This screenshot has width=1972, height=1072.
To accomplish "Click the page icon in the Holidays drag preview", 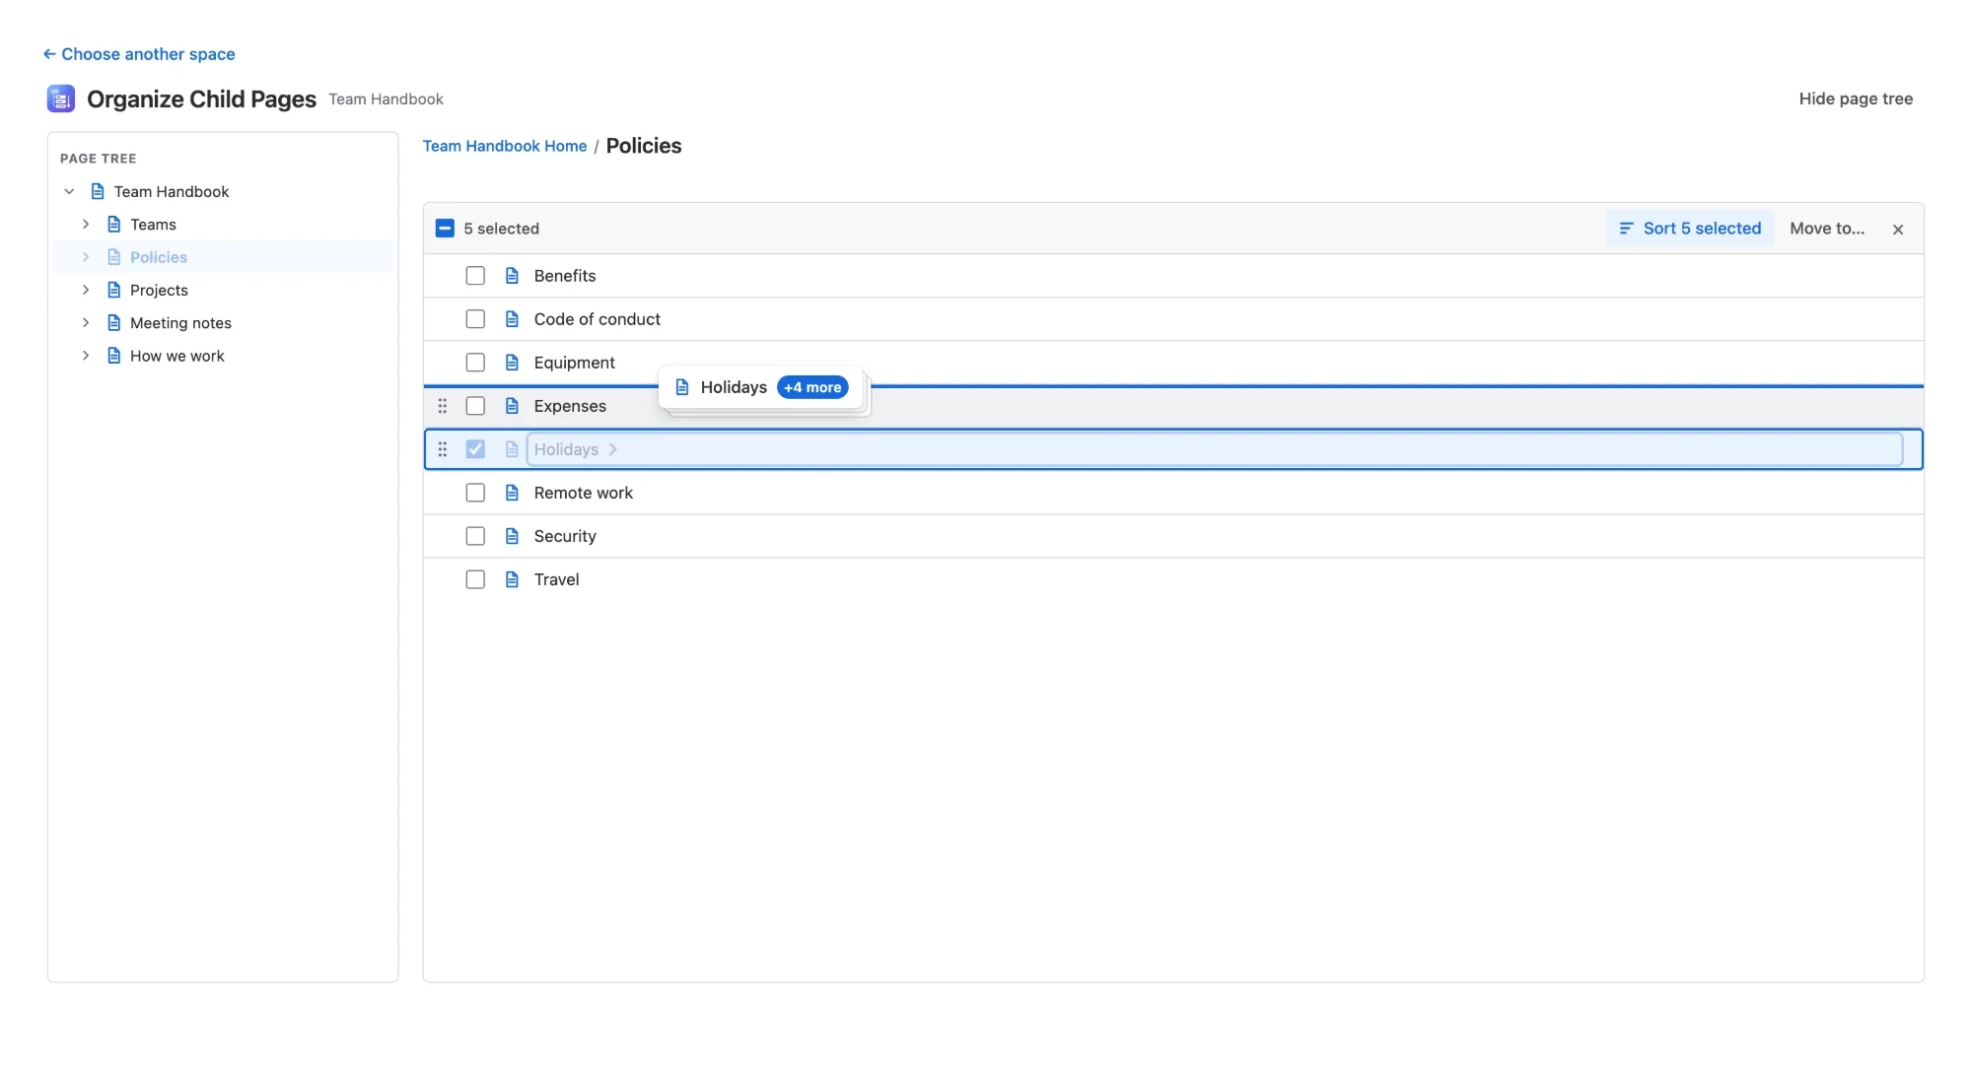I will (682, 387).
